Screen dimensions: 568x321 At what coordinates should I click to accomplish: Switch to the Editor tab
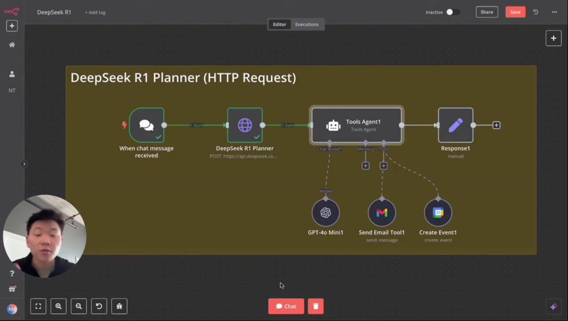(279, 24)
